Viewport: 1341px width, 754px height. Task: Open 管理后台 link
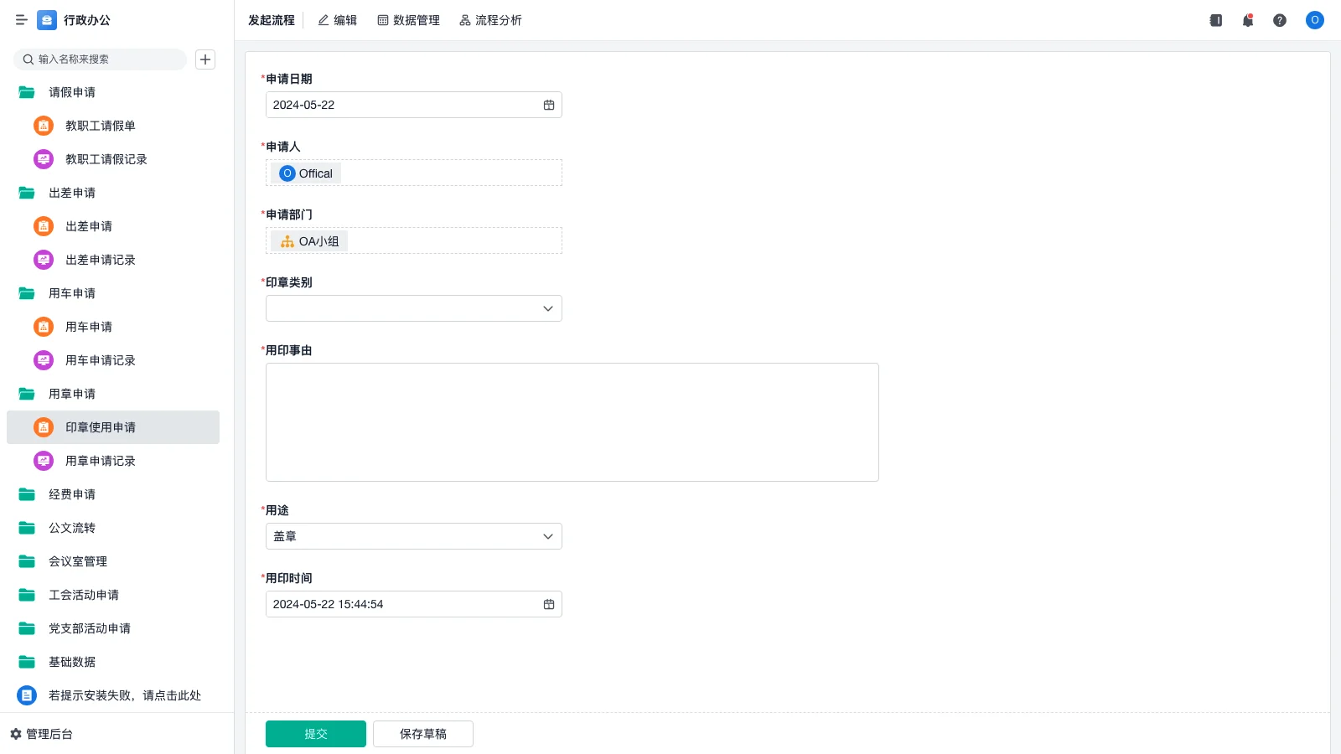pyautogui.click(x=41, y=734)
